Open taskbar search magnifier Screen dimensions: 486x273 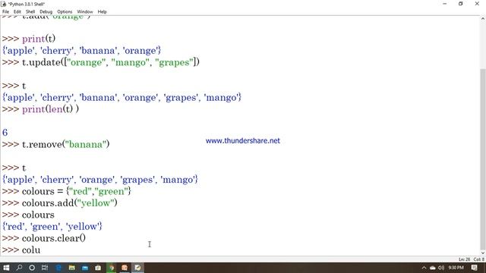pyautogui.click(x=19, y=268)
